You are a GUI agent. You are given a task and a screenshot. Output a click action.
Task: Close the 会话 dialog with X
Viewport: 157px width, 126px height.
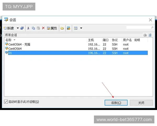(x=150, y=20)
